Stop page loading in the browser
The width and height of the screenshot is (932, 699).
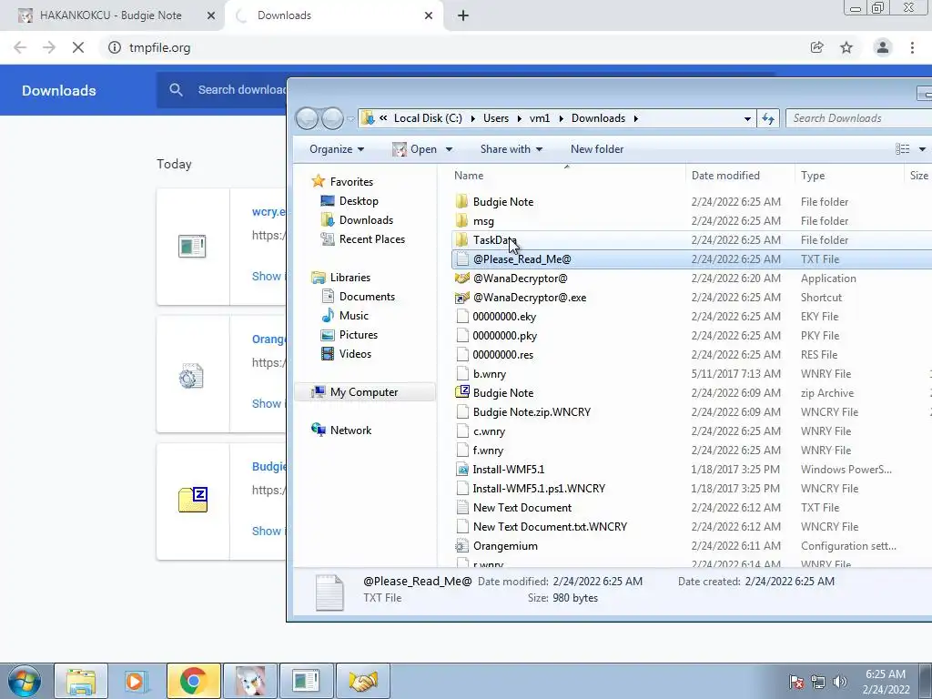pos(78,47)
